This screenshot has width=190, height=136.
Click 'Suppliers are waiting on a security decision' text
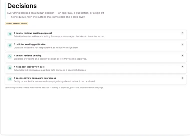50,59
